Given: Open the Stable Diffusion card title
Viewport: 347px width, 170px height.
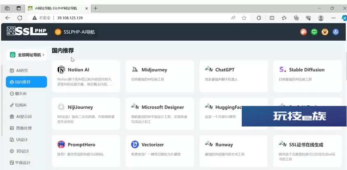Looking at the screenshot, I should 307,70.
